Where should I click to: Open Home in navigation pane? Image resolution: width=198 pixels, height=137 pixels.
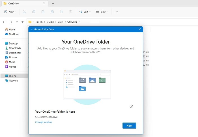pyautogui.click(x=10, y=29)
